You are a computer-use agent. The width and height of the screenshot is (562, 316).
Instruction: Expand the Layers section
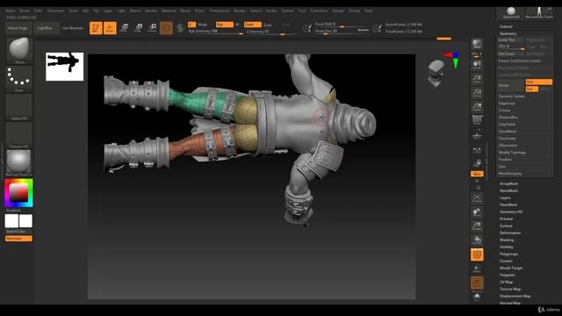pos(505,197)
